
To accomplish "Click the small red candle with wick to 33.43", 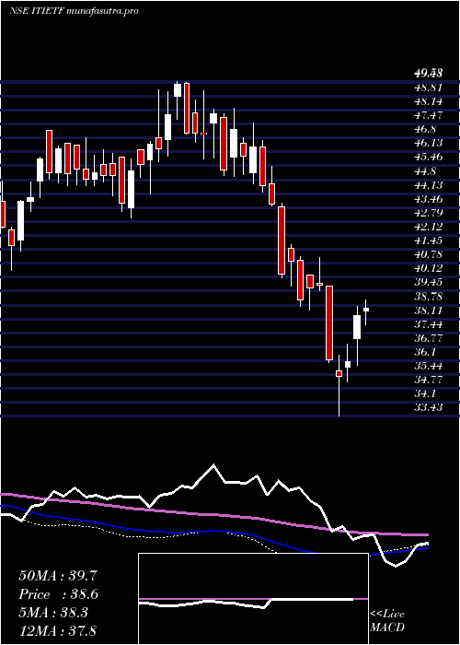I will 339,373.
